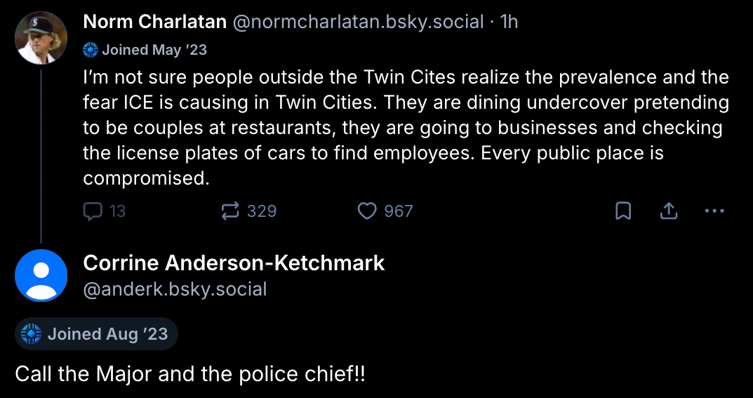The width and height of the screenshot is (753, 398).
Task: Click the reply speech bubble icon
Action: 93,211
